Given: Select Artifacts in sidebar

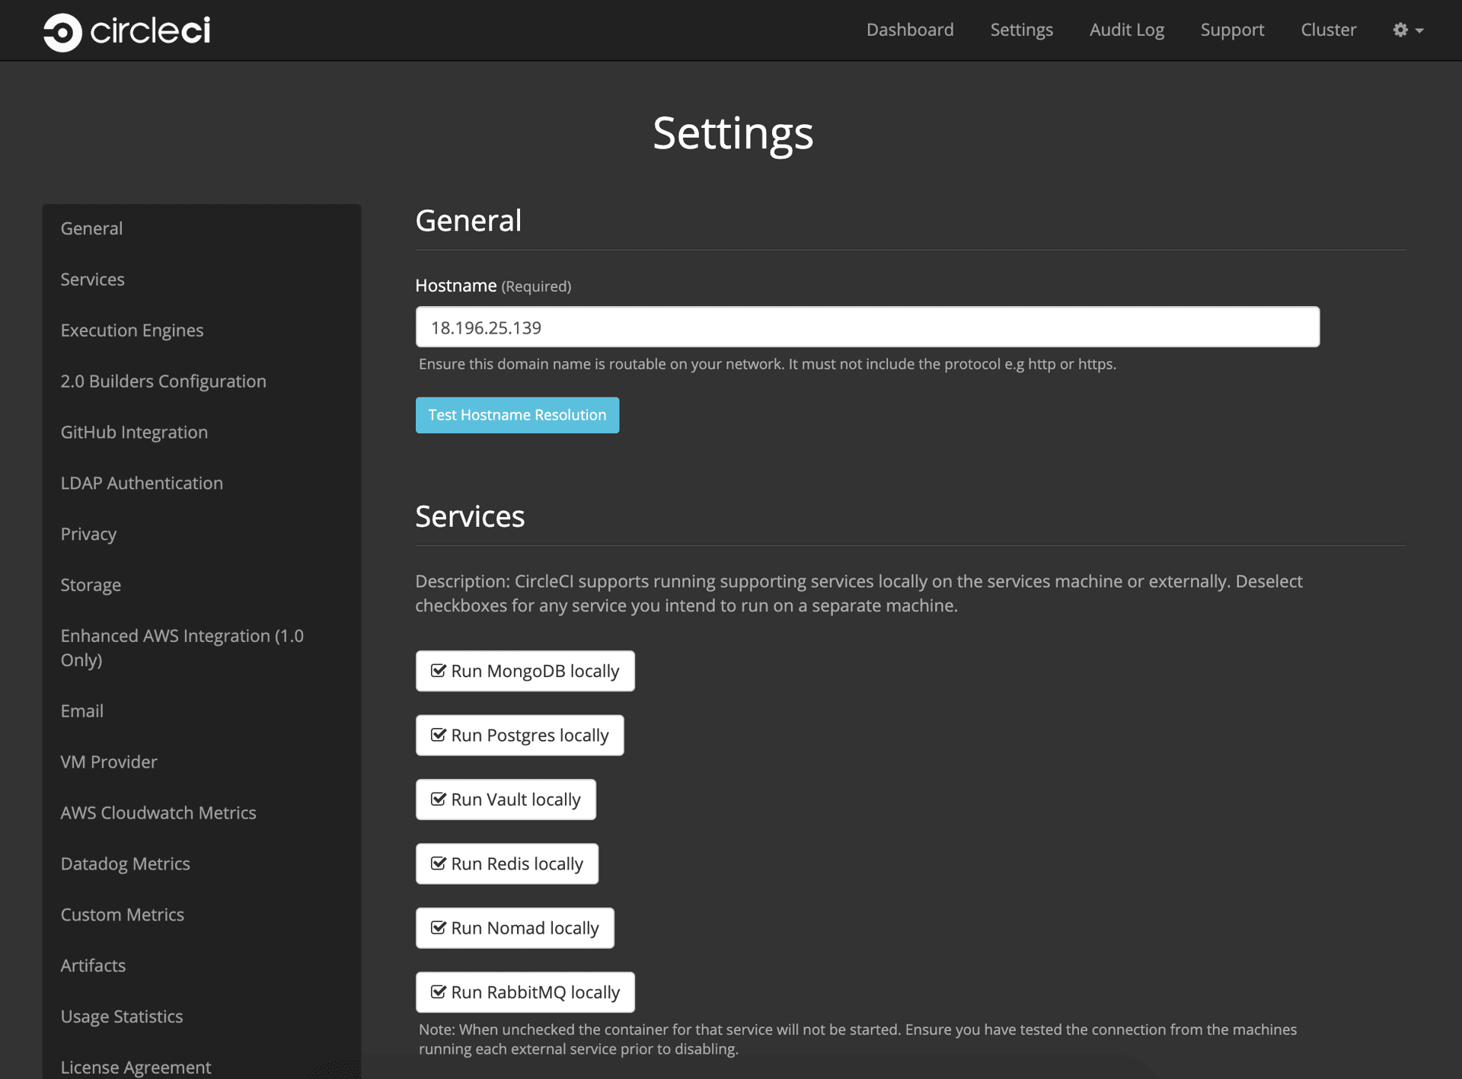Looking at the screenshot, I should click(x=93, y=966).
